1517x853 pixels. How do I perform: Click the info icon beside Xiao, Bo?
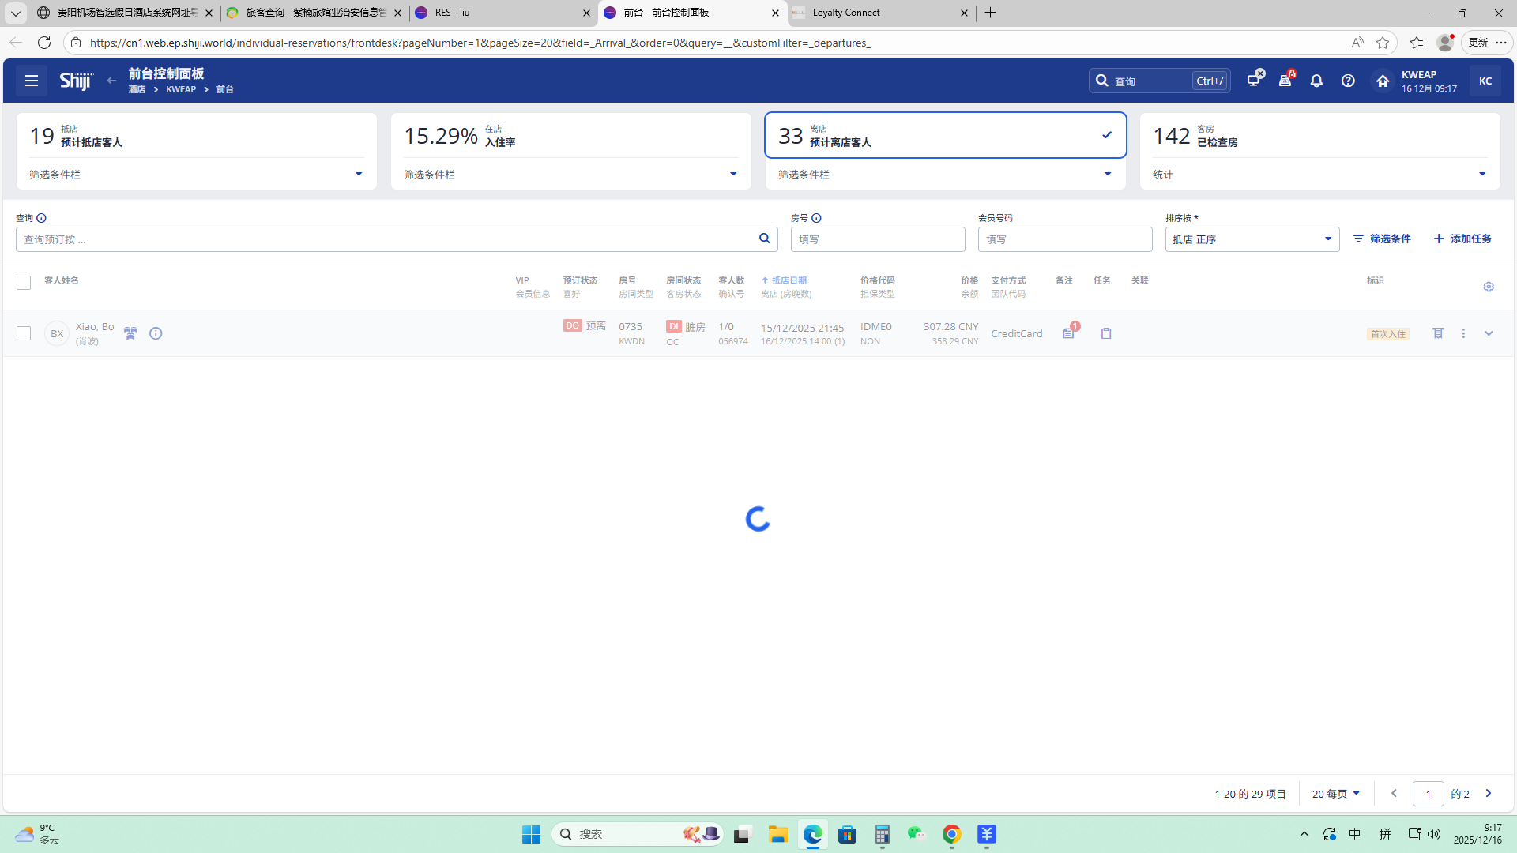(156, 333)
